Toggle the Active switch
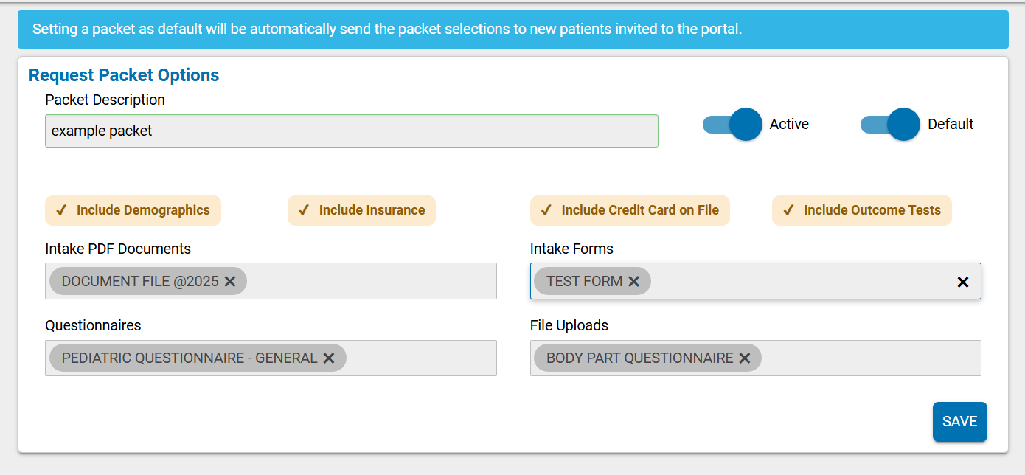 [732, 125]
